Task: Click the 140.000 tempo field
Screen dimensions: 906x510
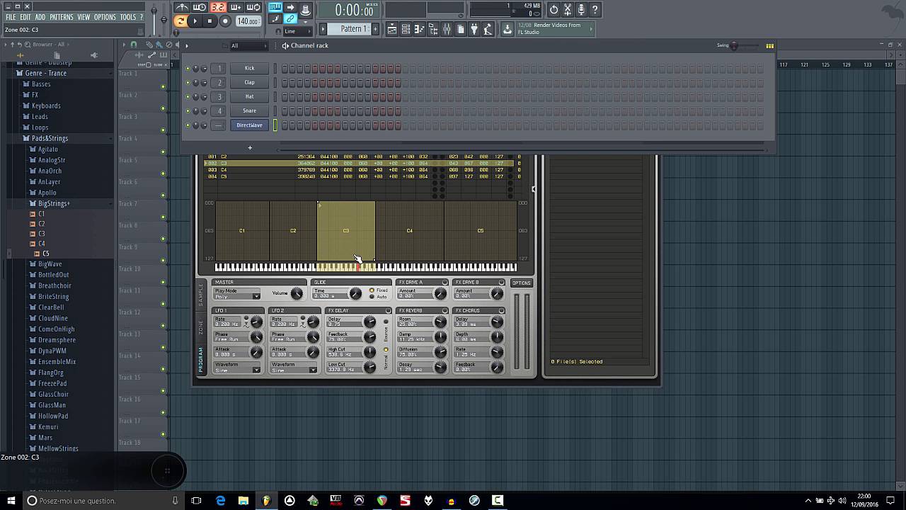Action: 248,21
